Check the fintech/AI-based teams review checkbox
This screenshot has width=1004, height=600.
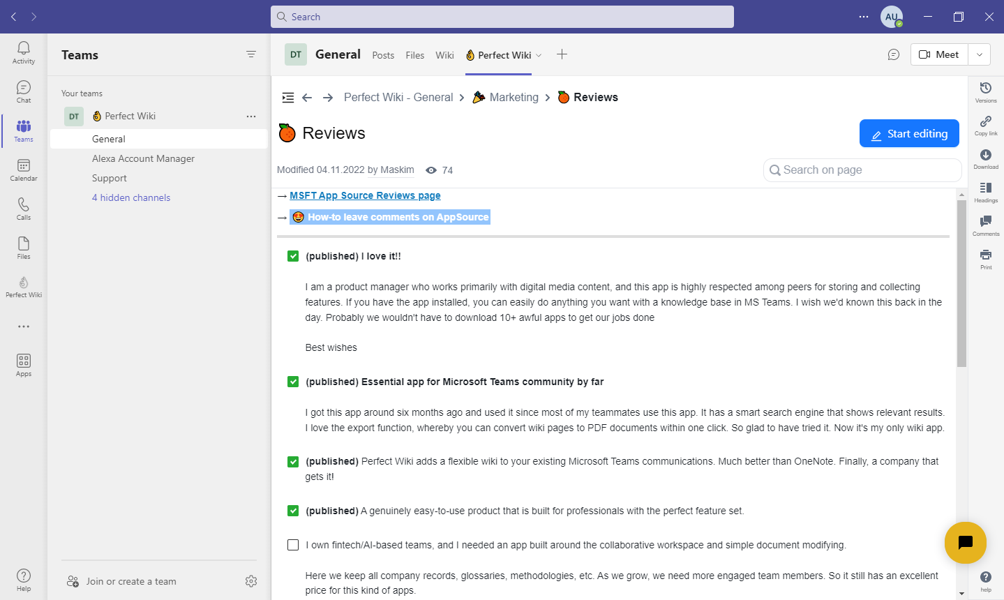[x=292, y=545]
